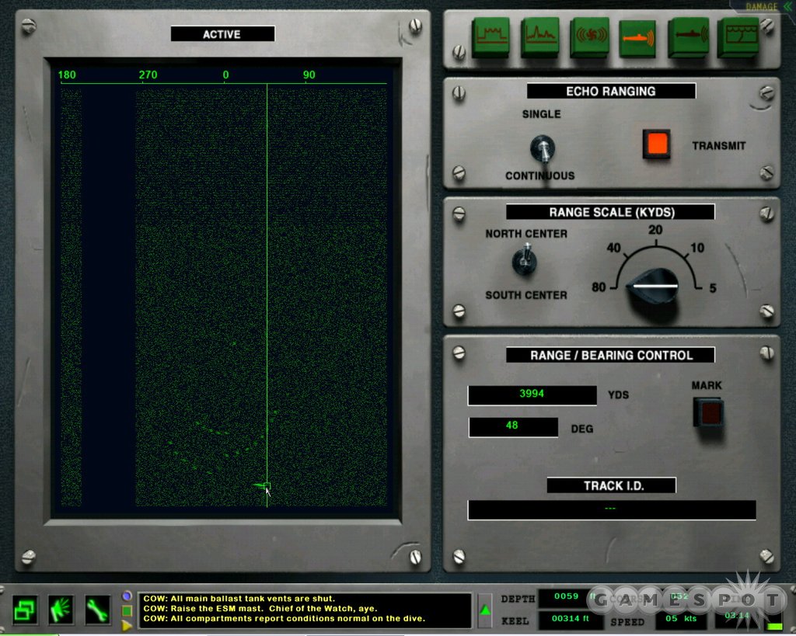The height and width of the screenshot is (636, 796).
Task: Select the orange active sonar submarine button
Action: [x=638, y=37]
